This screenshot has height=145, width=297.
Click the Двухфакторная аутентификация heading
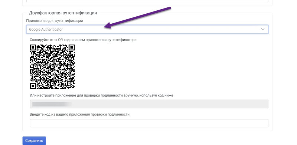pyautogui.click(x=63, y=13)
